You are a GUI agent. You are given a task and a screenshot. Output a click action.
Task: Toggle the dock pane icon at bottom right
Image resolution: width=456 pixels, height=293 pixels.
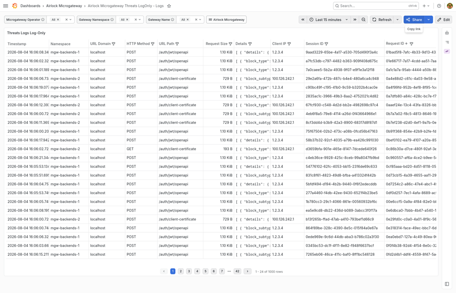447,284
